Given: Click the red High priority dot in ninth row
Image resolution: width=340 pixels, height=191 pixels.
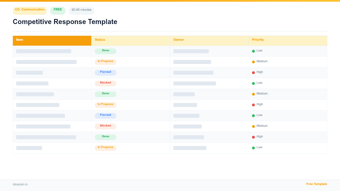Looking at the screenshot, I should click(x=253, y=137).
